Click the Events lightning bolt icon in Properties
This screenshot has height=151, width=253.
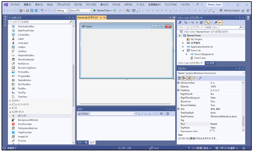(x=195, y=78)
